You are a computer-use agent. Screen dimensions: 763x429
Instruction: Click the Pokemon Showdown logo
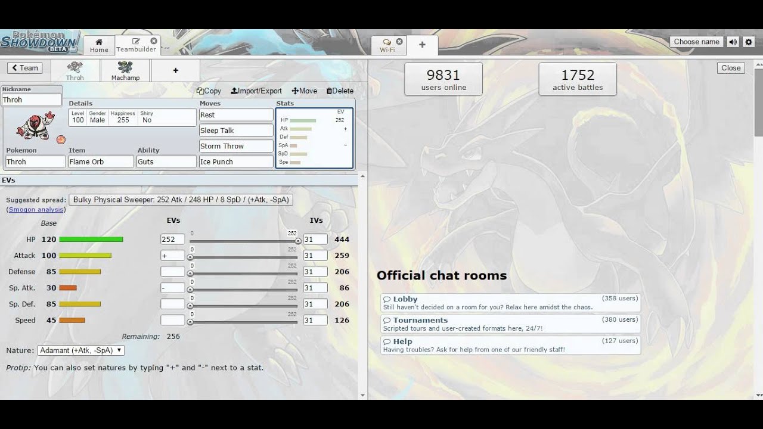pyautogui.click(x=39, y=42)
